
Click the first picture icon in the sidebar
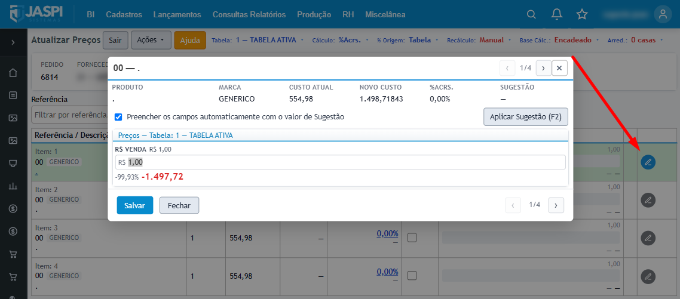point(13,118)
